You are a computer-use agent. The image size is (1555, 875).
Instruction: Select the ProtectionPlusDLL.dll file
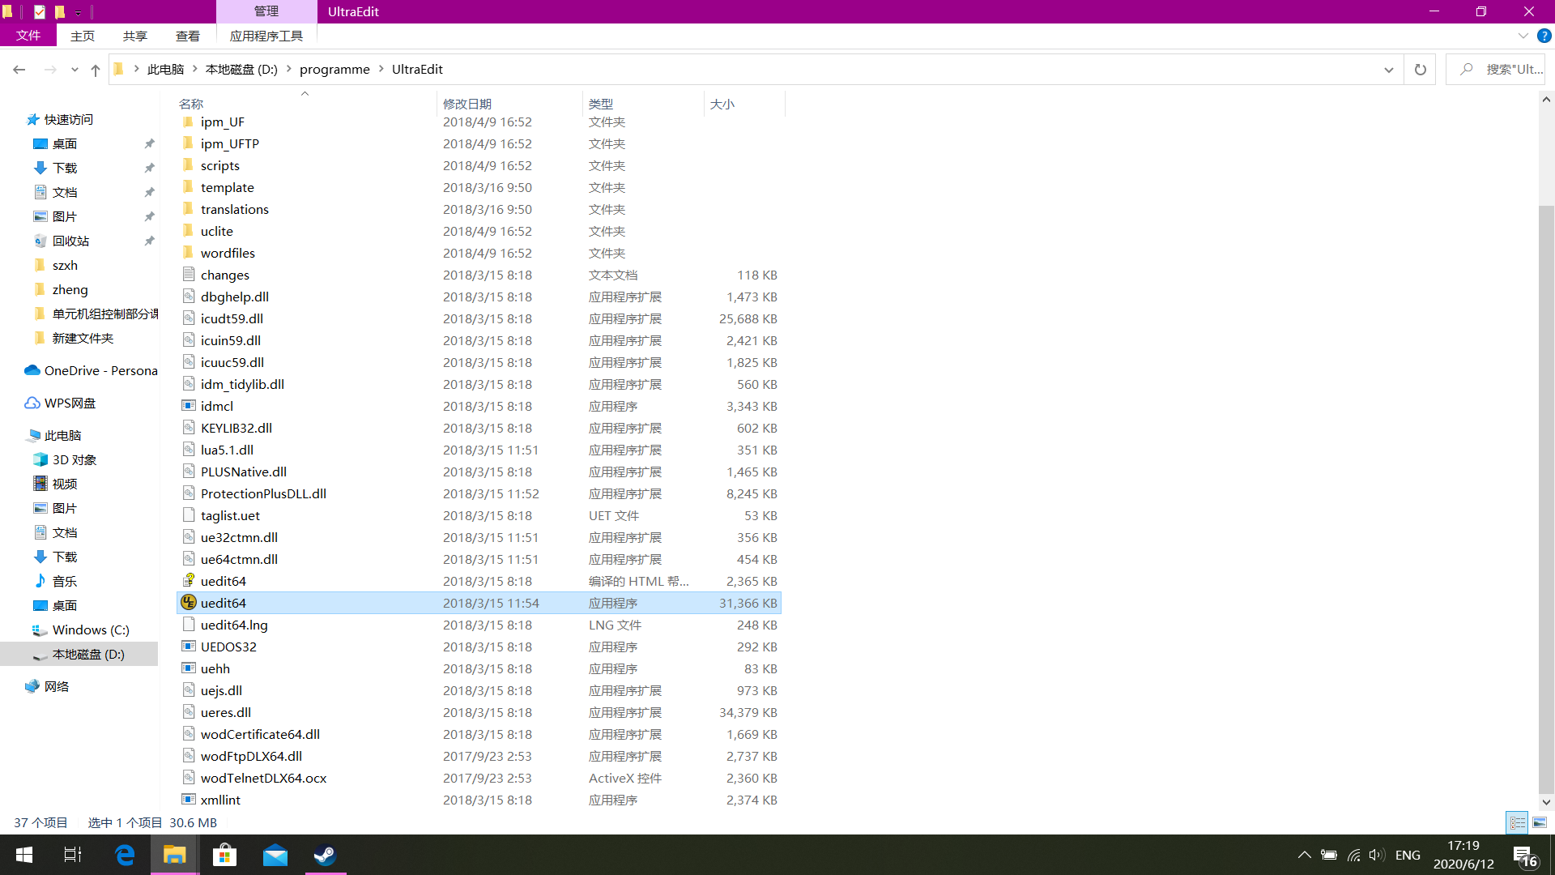479,493
